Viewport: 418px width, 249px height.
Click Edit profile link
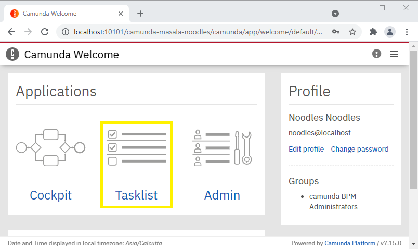coord(306,149)
